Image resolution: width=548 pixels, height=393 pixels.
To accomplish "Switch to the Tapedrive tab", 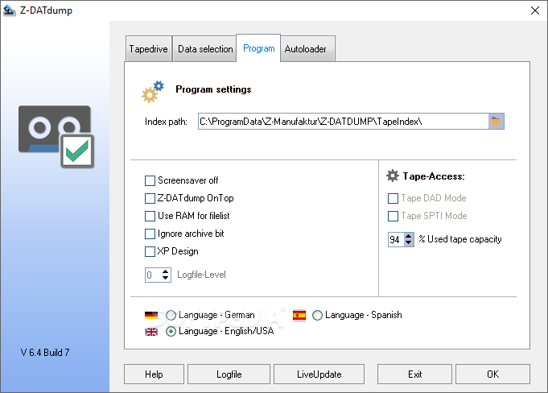I will pyautogui.click(x=149, y=49).
